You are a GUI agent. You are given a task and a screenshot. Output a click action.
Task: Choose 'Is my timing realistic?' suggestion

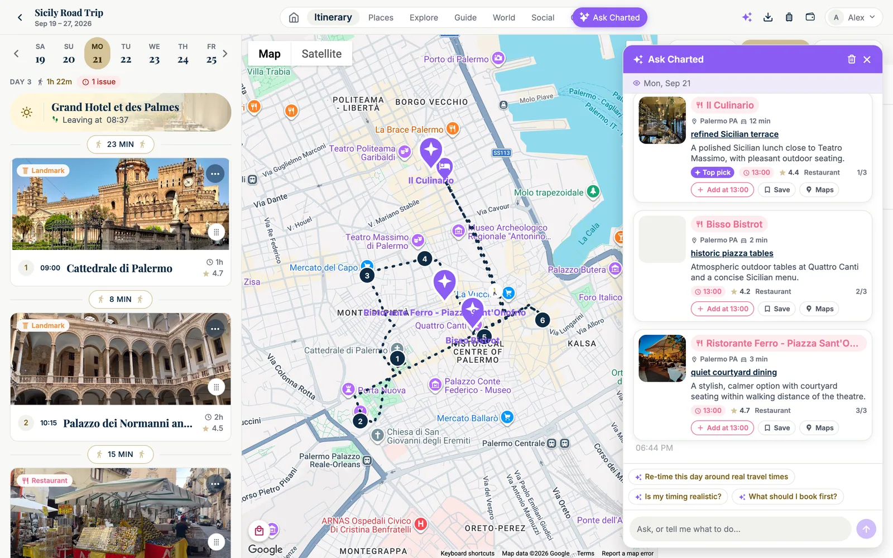tap(678, 497)
